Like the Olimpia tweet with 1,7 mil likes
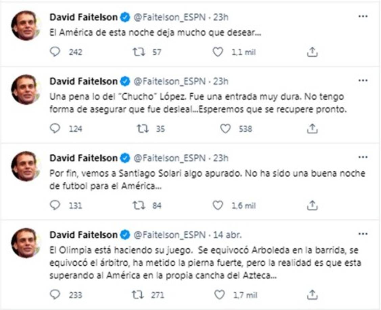This screenshot has width=381, height=310. click(219, 294)
